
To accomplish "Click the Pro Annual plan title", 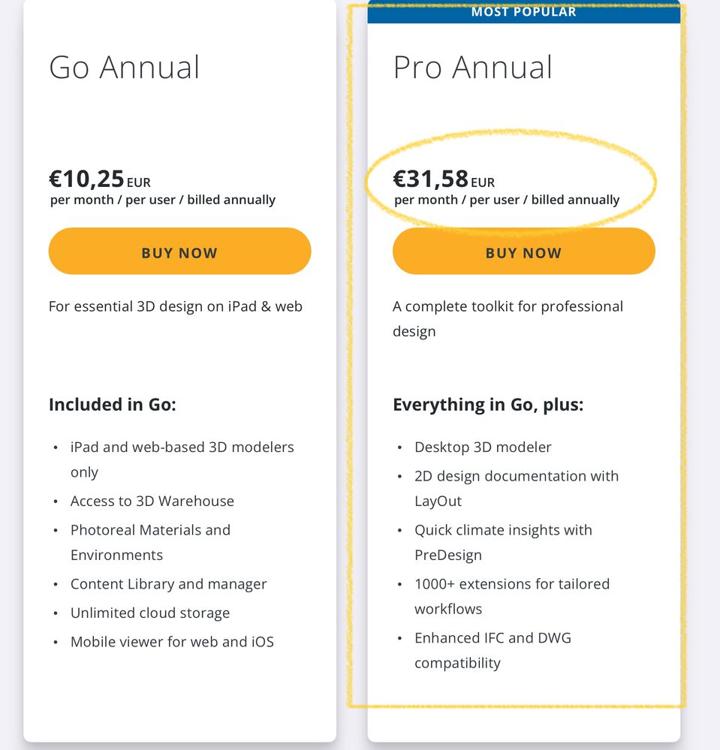I will pos(473,67).
